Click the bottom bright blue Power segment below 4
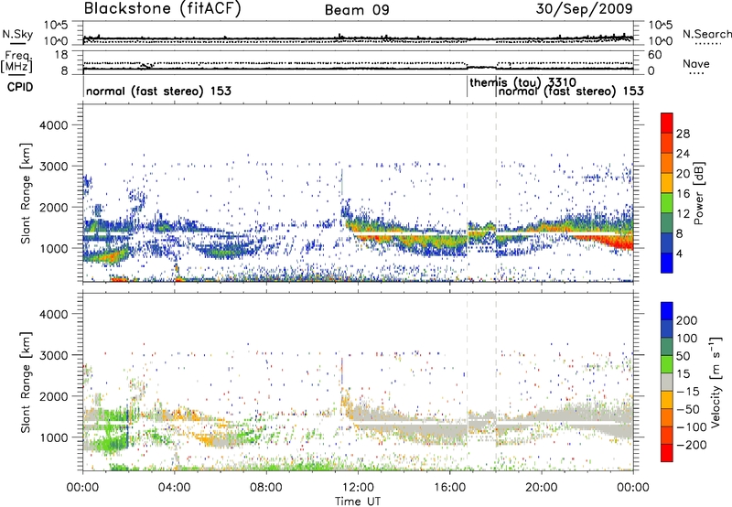 pyautogui.click(x=667, y=263)
